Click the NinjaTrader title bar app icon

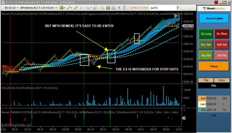[x=3, y=2]
